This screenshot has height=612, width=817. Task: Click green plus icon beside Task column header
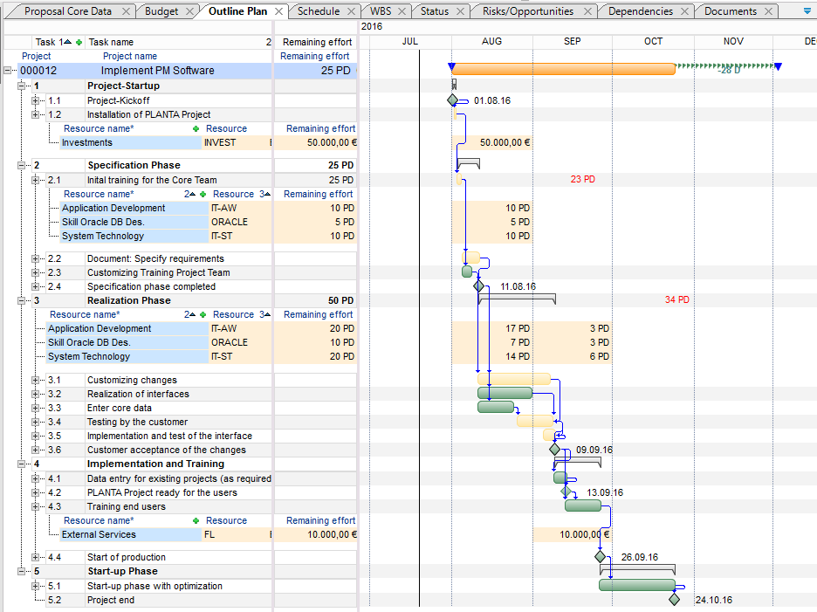coord(79,42)
